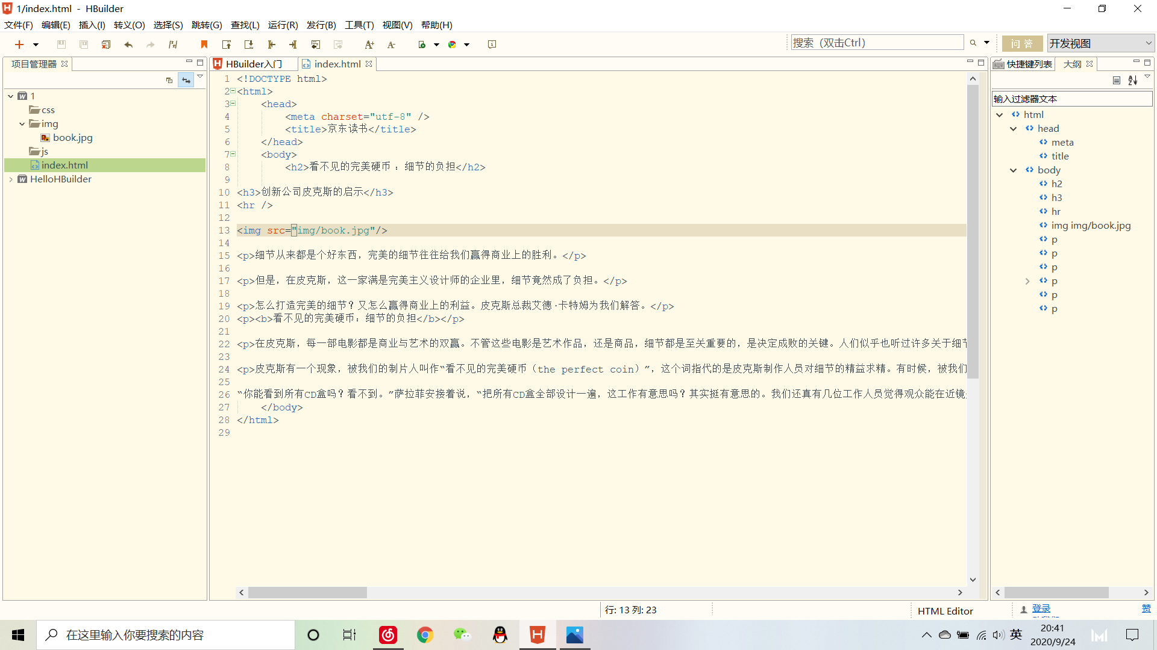Click the indent-right marker toolbar icon

[293, 45]
